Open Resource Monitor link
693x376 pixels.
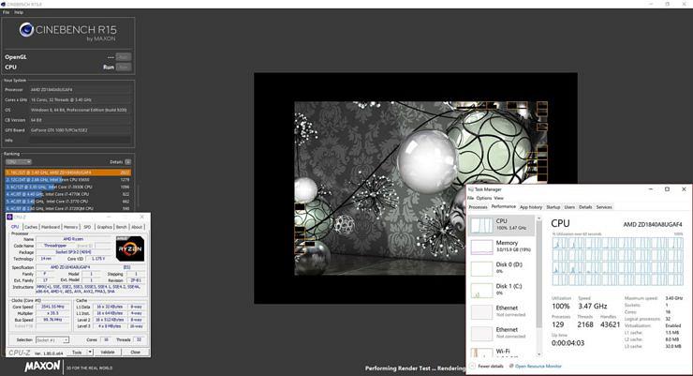[x=538, y=367]
